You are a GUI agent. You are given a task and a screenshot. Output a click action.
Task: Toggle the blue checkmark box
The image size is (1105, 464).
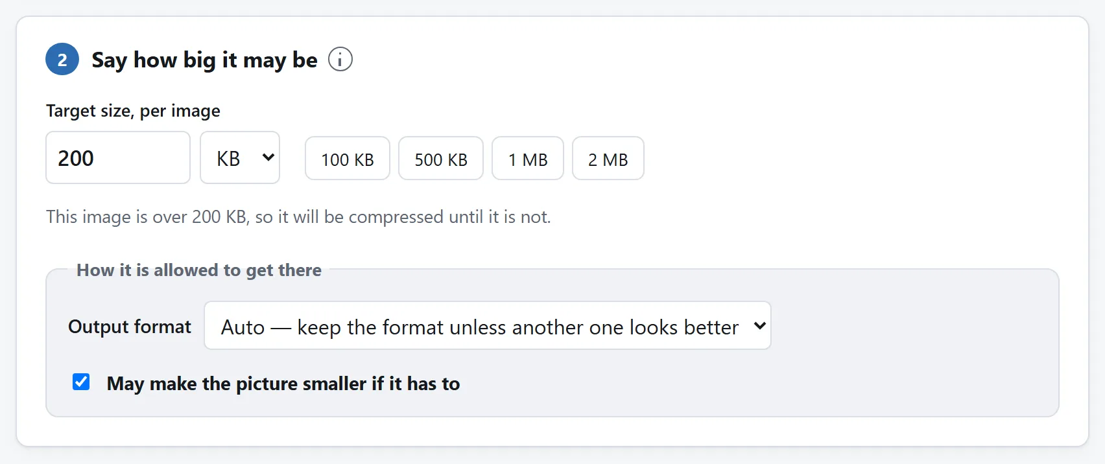tap(81, 382)
